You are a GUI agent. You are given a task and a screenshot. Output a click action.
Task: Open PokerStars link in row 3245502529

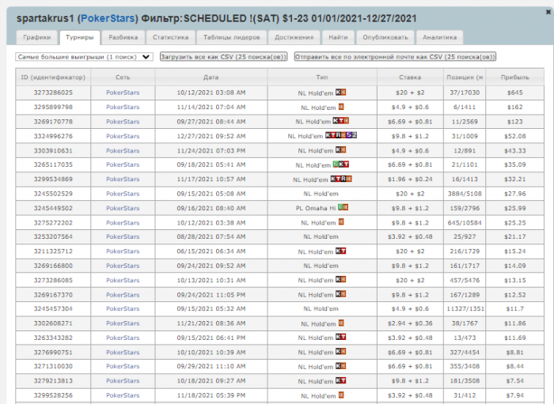click(123, 194)
